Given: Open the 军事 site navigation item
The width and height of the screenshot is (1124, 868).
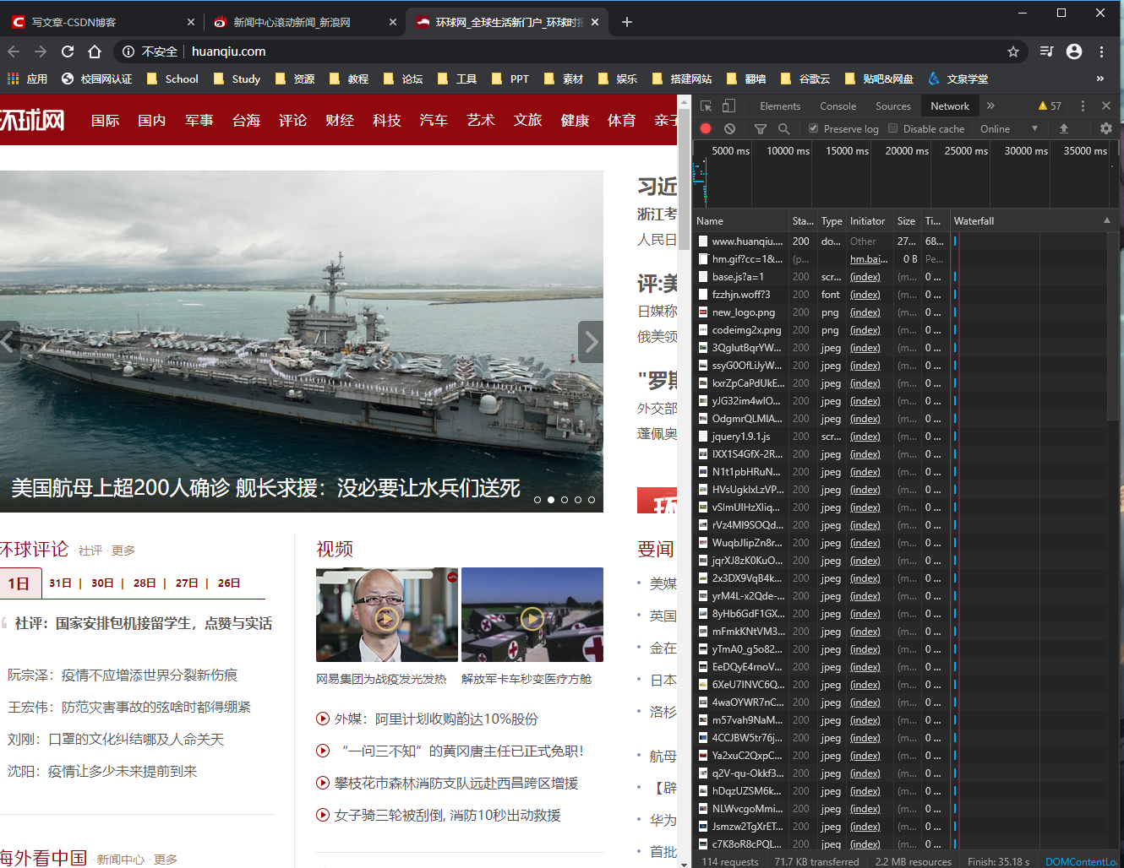Looking at the screenshot, I should pyautogui.click(x=199, y=121).
